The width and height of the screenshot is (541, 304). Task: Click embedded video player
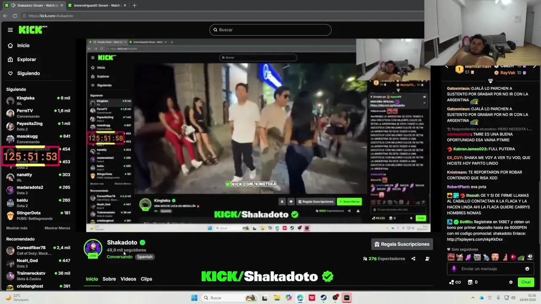[258, 135]
